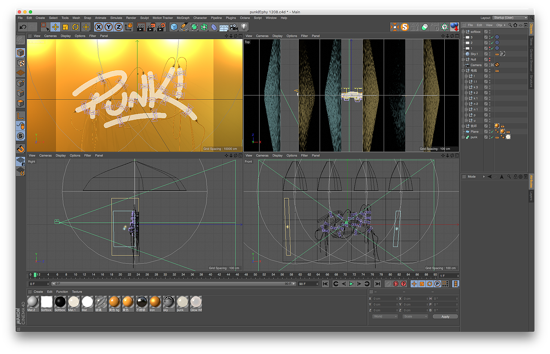
Task: Toggle layer box for Sky.1 object
Action: point(486,54)
